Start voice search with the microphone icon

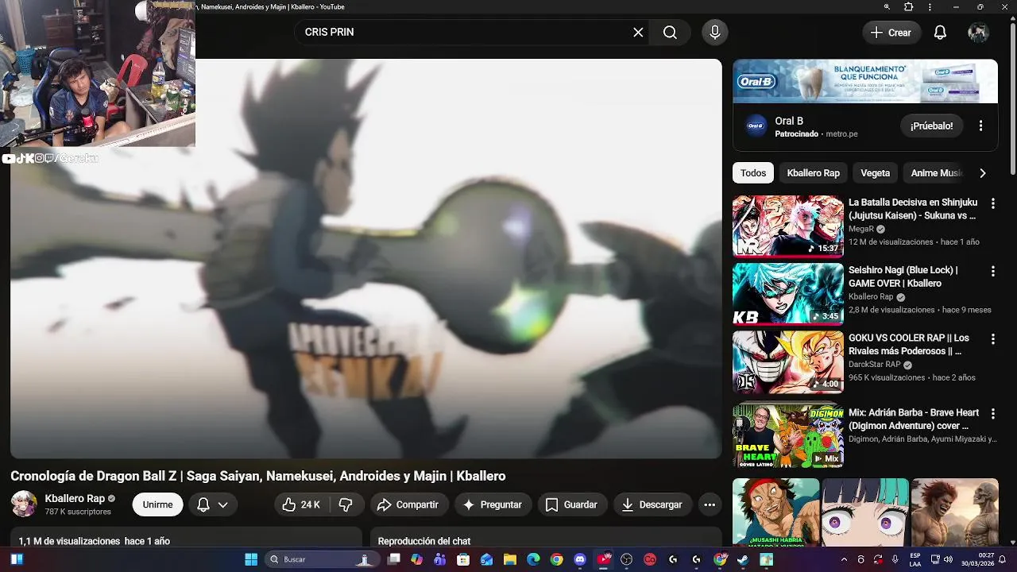coord(715,33)
